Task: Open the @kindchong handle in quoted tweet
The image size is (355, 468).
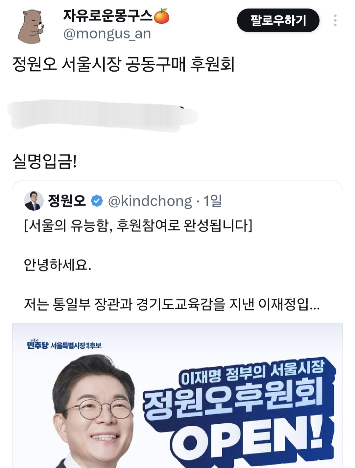Action: (150, 201)
